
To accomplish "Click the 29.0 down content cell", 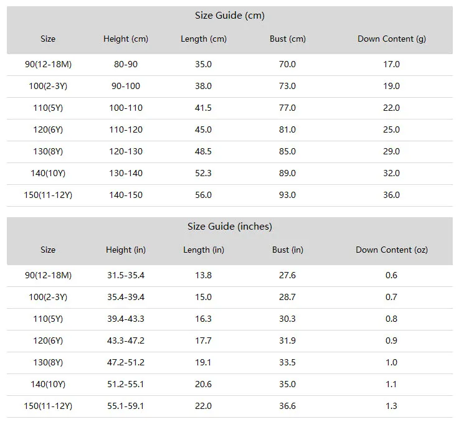I will point(392,152).
